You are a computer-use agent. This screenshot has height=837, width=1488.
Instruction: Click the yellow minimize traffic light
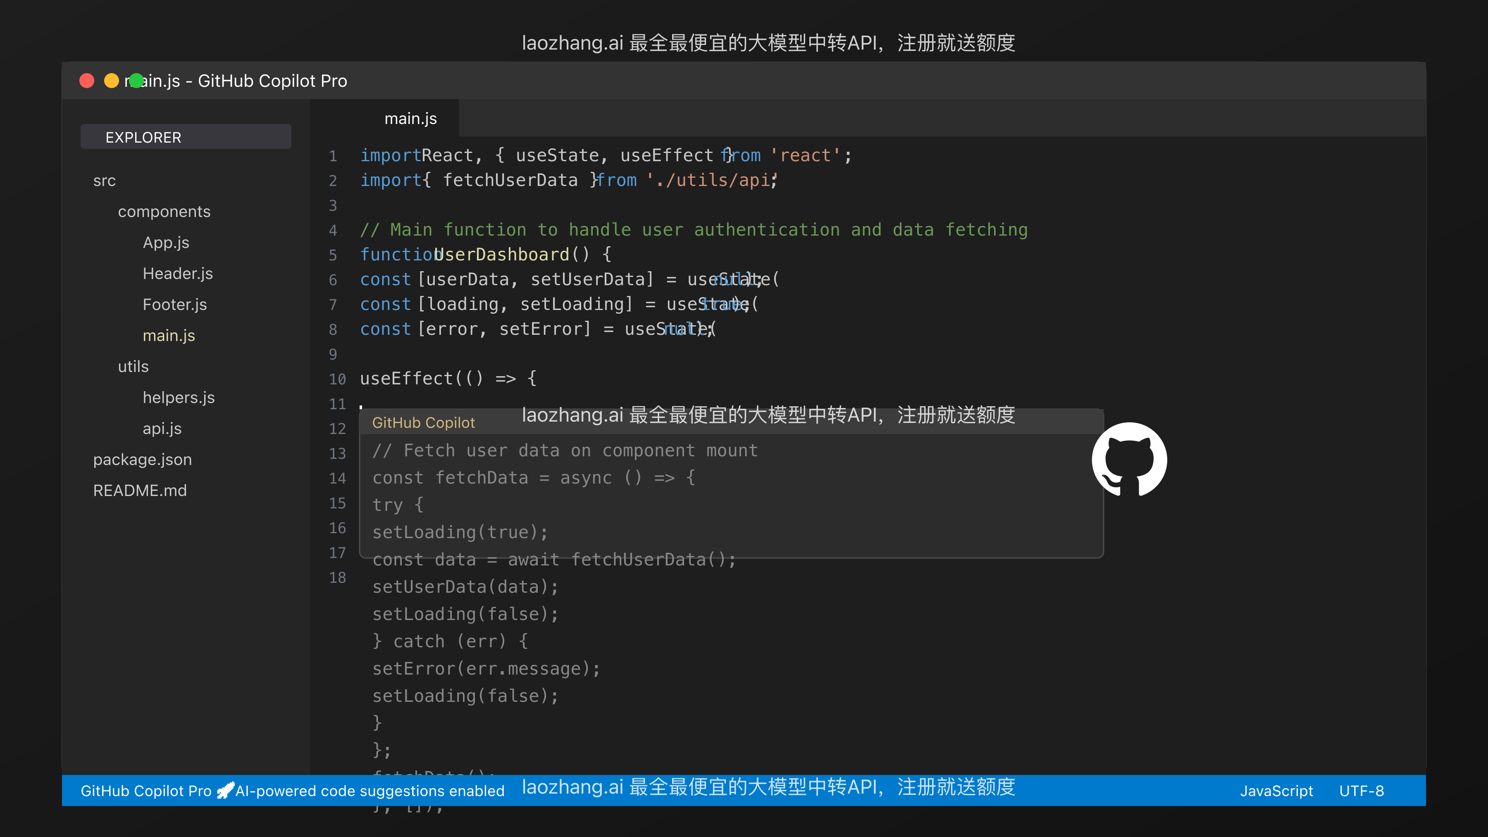pyautogui.click(x=111, y=81)
